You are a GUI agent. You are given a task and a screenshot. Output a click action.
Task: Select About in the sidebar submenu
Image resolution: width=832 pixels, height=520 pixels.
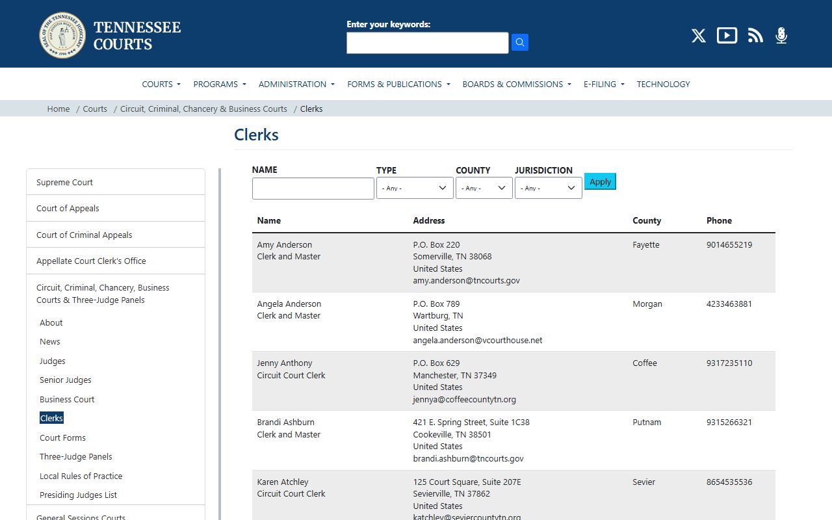click(x=51, y=322)
